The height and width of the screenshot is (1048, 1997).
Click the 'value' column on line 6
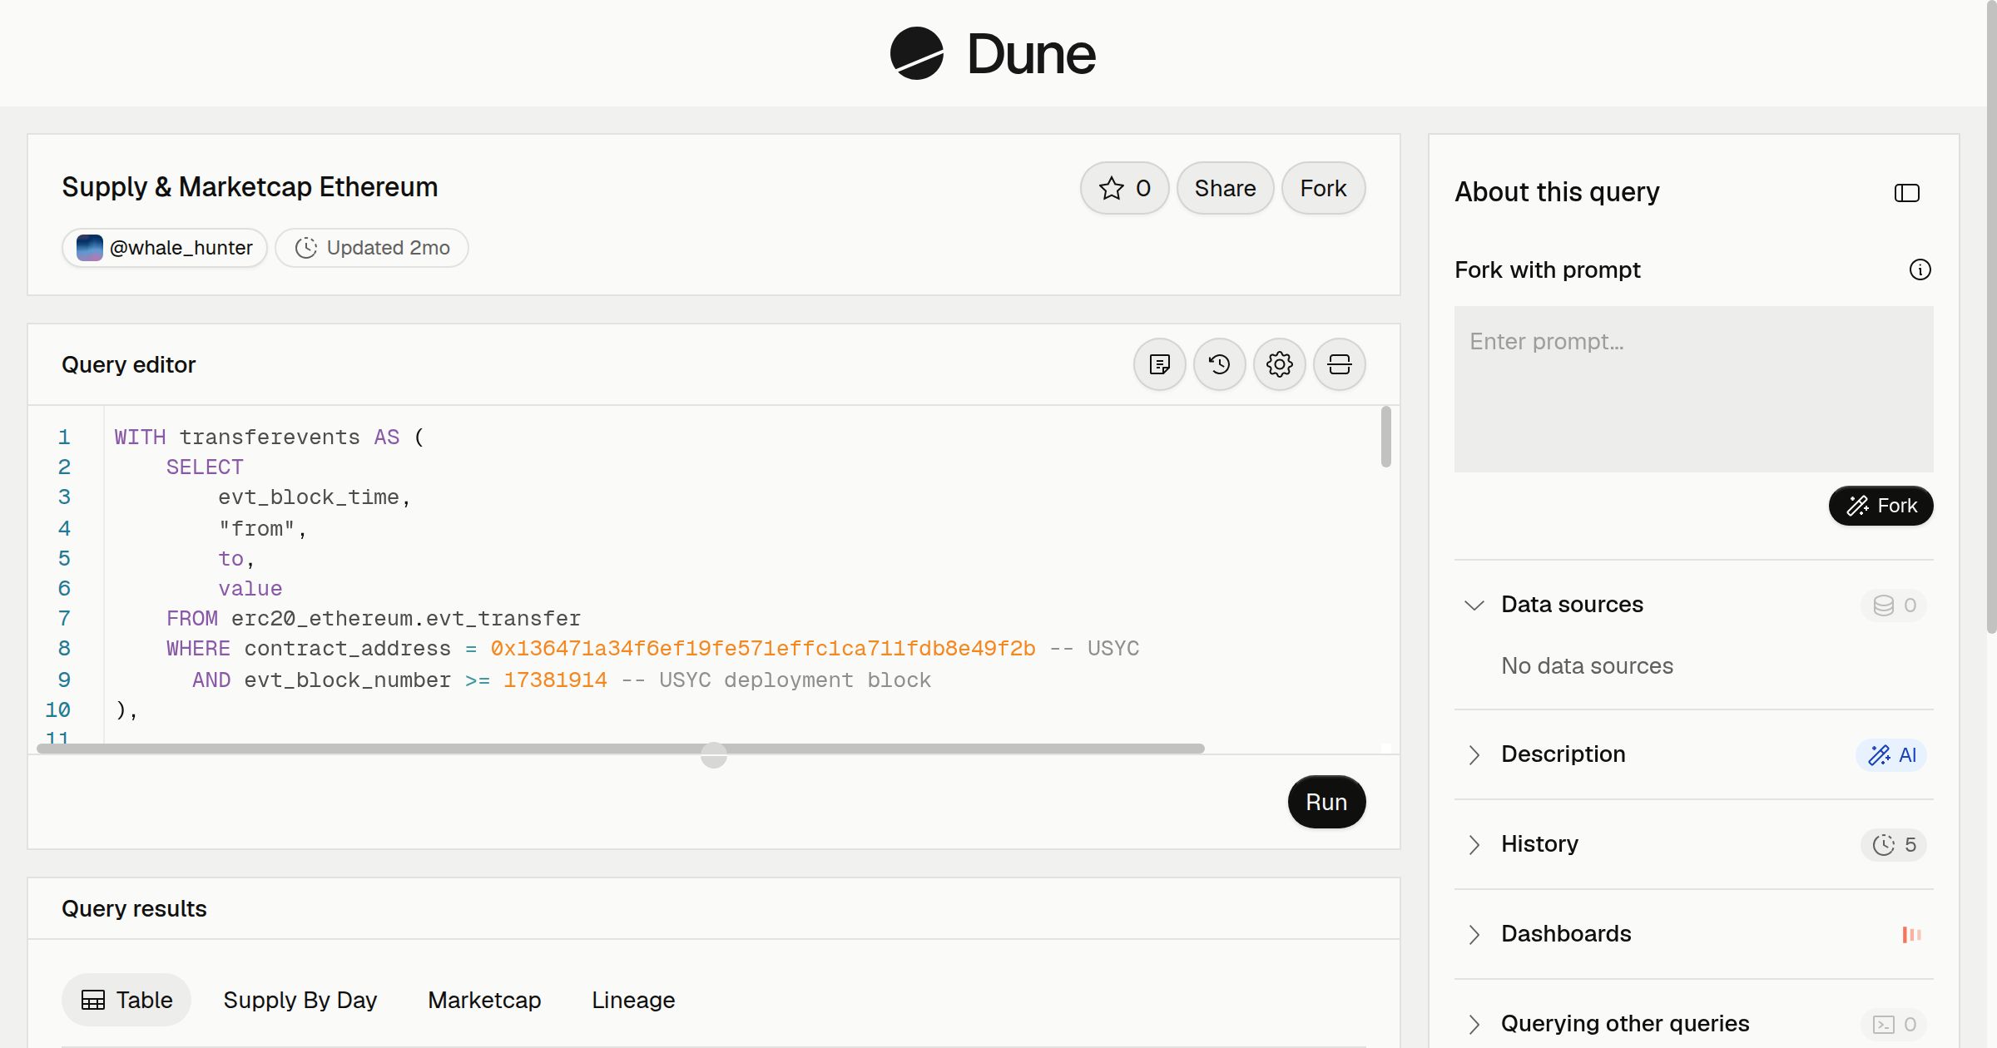[x=250, y=589]
